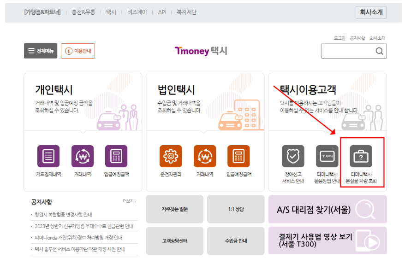Open notice 창원시 복합할증 변경사항 안내
405x258 pixels.
click(64, 215)
